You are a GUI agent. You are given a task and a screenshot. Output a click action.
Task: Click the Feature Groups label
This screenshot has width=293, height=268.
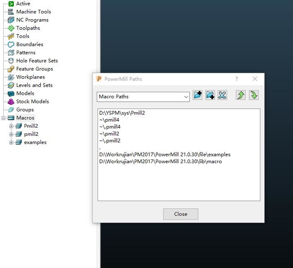pos(34,69)
